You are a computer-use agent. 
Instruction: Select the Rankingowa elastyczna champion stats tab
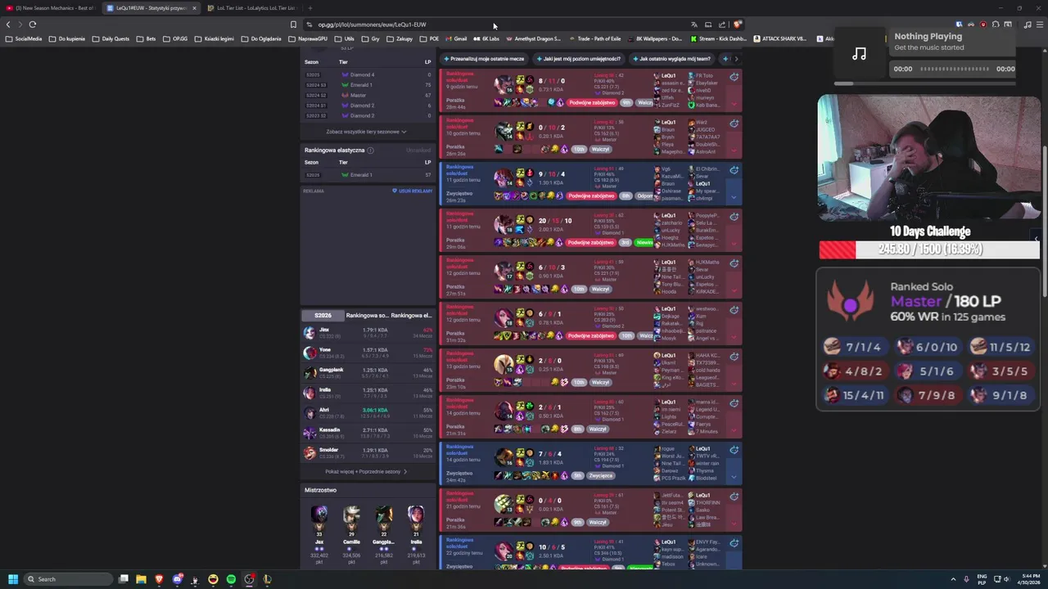point(410,316)
